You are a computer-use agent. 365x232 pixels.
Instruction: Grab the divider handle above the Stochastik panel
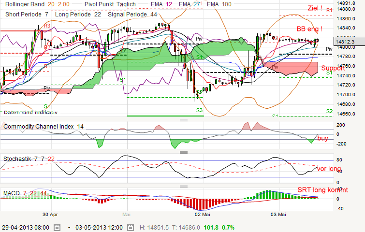184,152
